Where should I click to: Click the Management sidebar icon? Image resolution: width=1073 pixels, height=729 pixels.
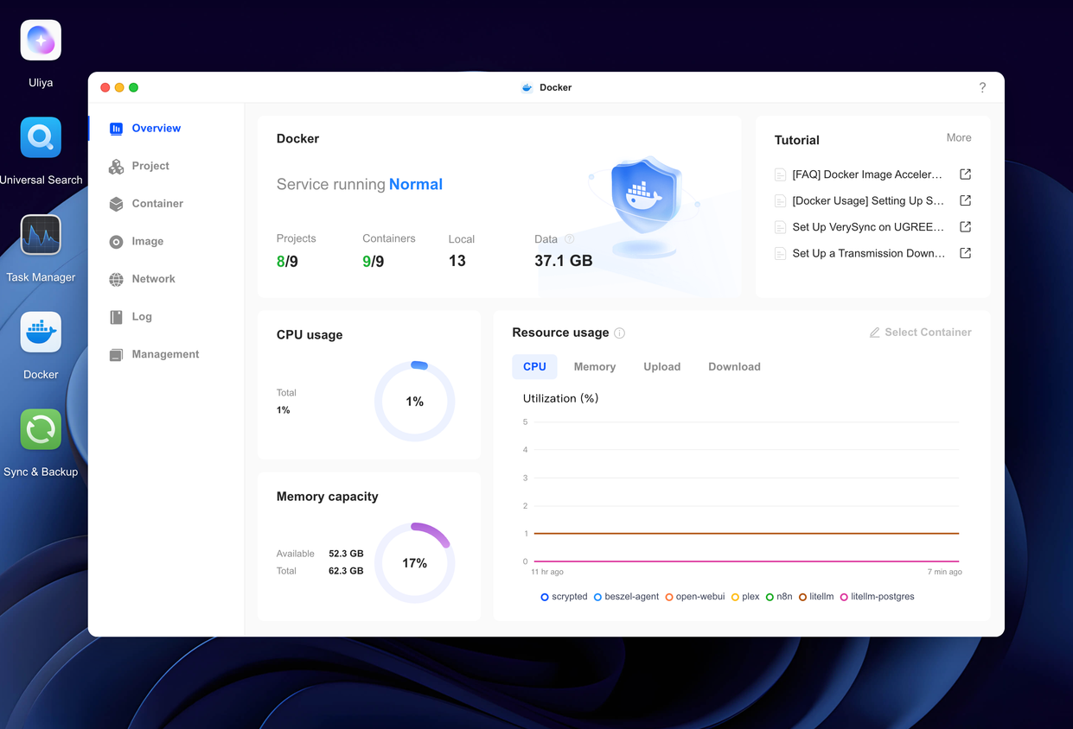click(x=116, y=355)
